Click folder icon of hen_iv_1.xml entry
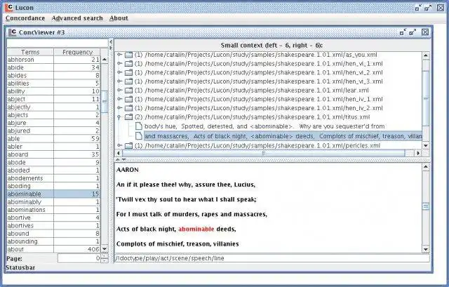This screenshot has height=287, width=449. [129, 99]
